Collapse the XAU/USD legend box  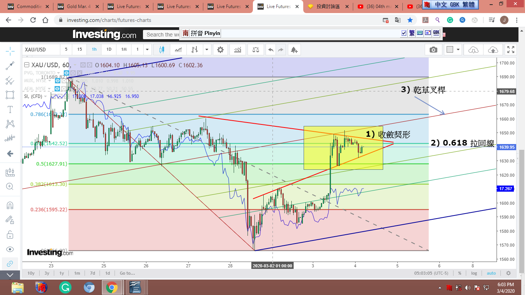pyautogui.click(x=27, y=65)
